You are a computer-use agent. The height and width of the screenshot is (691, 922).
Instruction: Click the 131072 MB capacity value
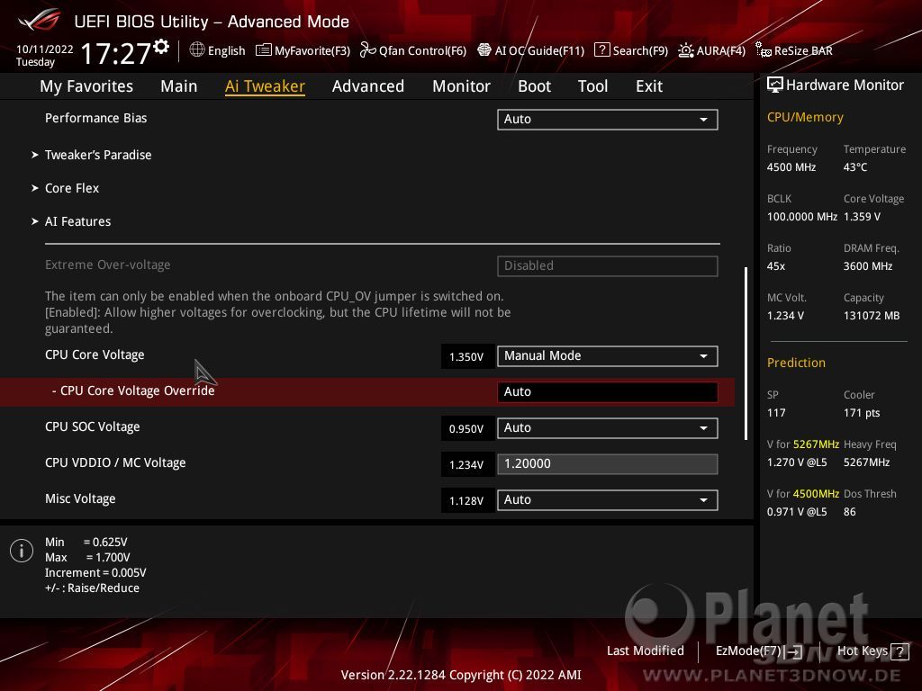(872, 316)
